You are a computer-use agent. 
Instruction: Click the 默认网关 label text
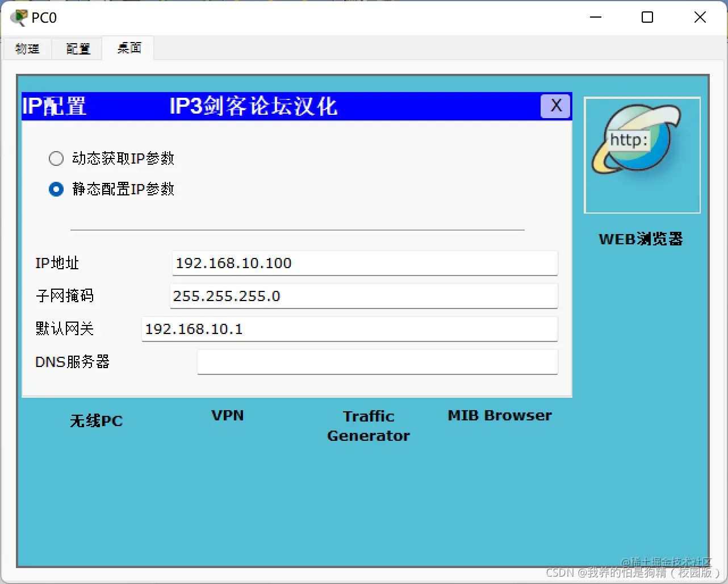64,329
